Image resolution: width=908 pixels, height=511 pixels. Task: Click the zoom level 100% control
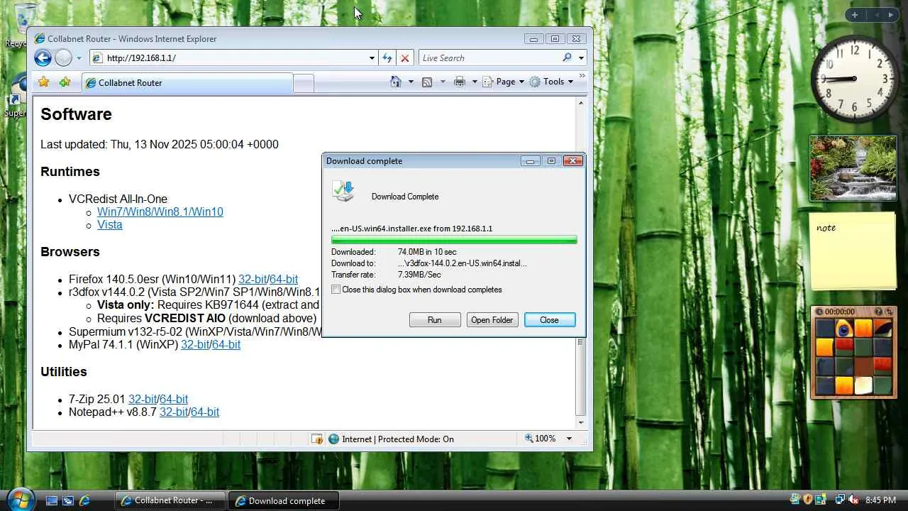tap(541, 439)
